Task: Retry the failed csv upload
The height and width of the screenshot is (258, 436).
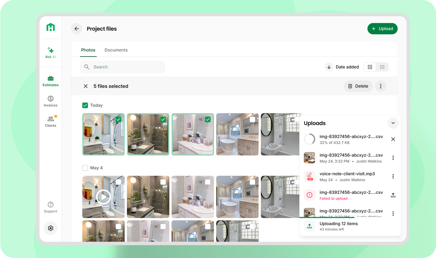Action: click(x=393, y=195)
